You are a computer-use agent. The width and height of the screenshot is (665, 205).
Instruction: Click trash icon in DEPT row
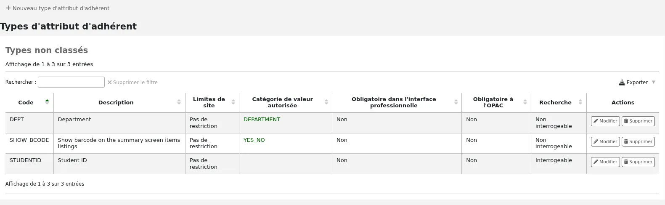(x=626, y=121)
